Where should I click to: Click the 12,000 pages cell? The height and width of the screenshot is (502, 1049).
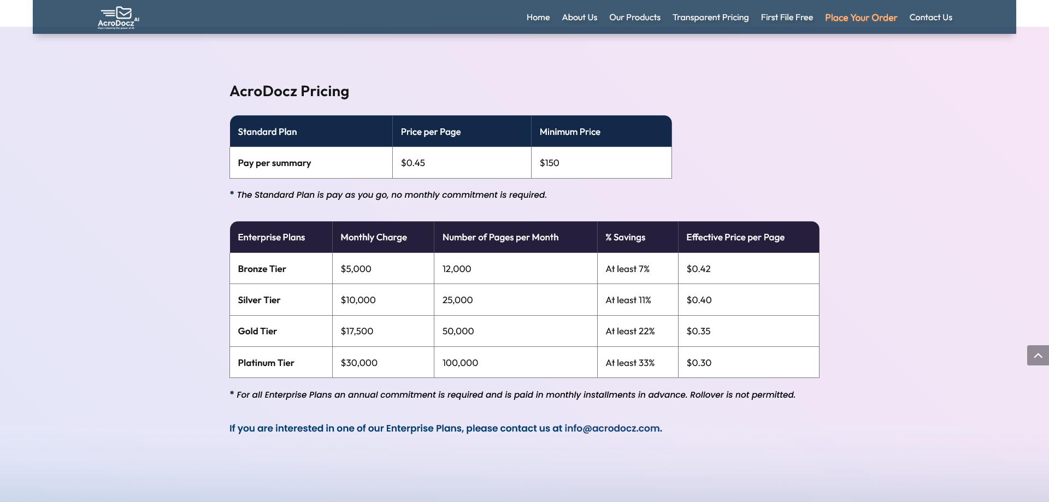(x=516, y=269)
